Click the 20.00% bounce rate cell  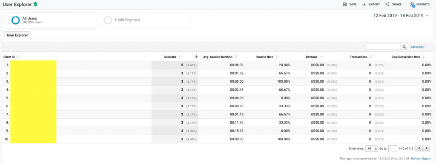pyautogui.click(x=285, y=65)
